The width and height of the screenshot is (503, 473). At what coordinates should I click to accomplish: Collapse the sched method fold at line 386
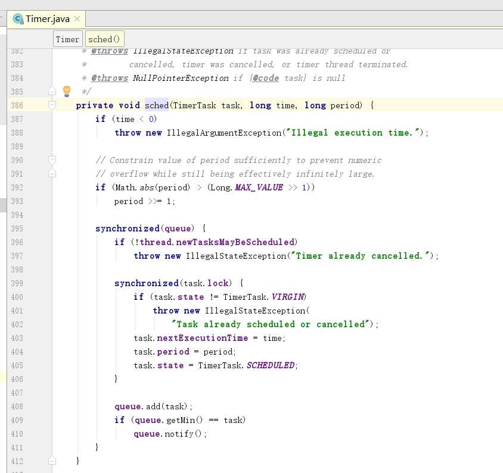52,105
